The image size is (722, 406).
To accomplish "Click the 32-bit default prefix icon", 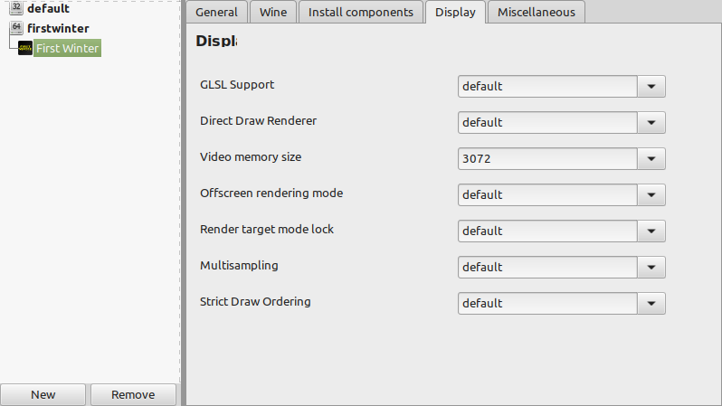I will (x=16, y=7).
